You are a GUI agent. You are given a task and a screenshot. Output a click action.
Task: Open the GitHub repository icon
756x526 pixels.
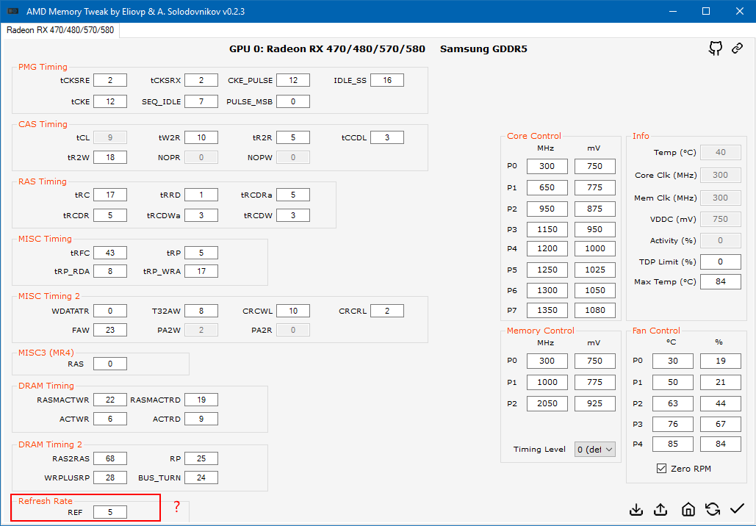coord(716,48)
